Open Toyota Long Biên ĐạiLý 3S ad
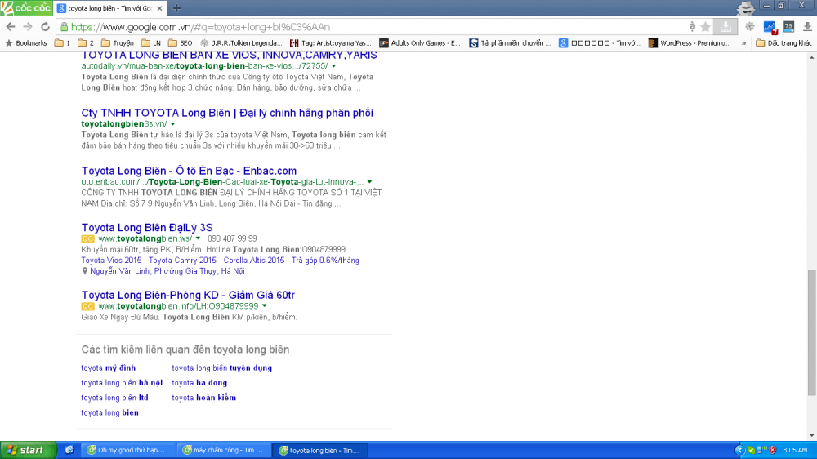This screenshot has height=459, width=817. tap(147, 228)
